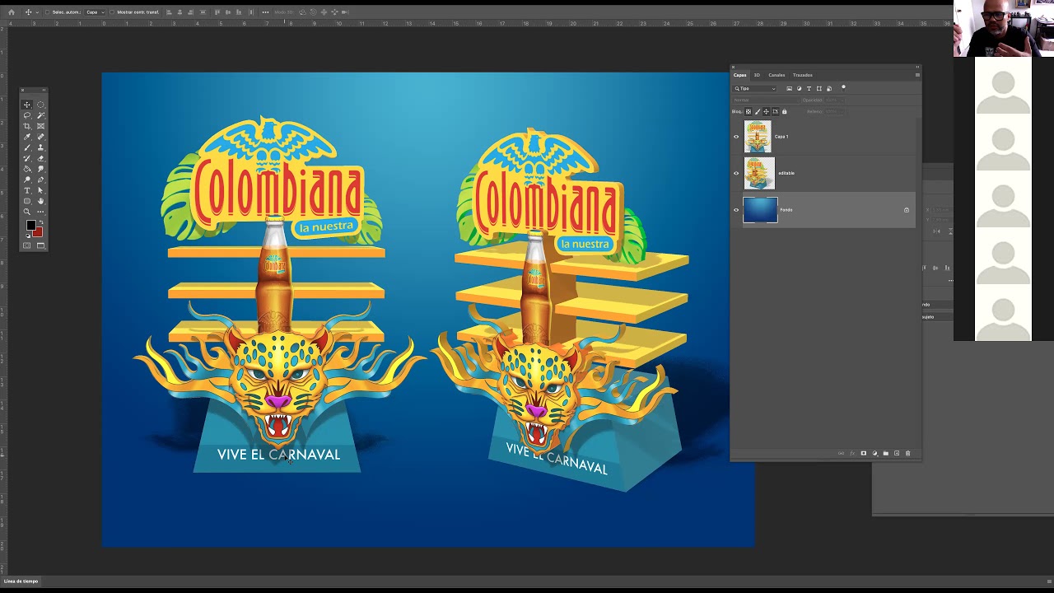Toggle layer filtering switch on
Screen dimensions: 1054x593
[x=843, y=87]
